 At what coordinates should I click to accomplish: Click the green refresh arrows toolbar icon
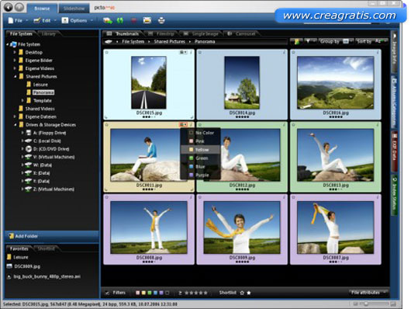(120, 20)
